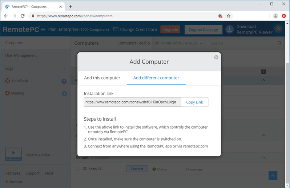Click the translate icon in address bar
Image resolution: width=290 pixels, height=188 pixels.
pos(220,16)
